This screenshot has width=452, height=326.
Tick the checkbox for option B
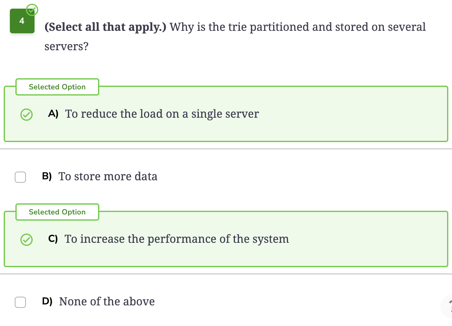pyautogui.click(x=20, y=177)
